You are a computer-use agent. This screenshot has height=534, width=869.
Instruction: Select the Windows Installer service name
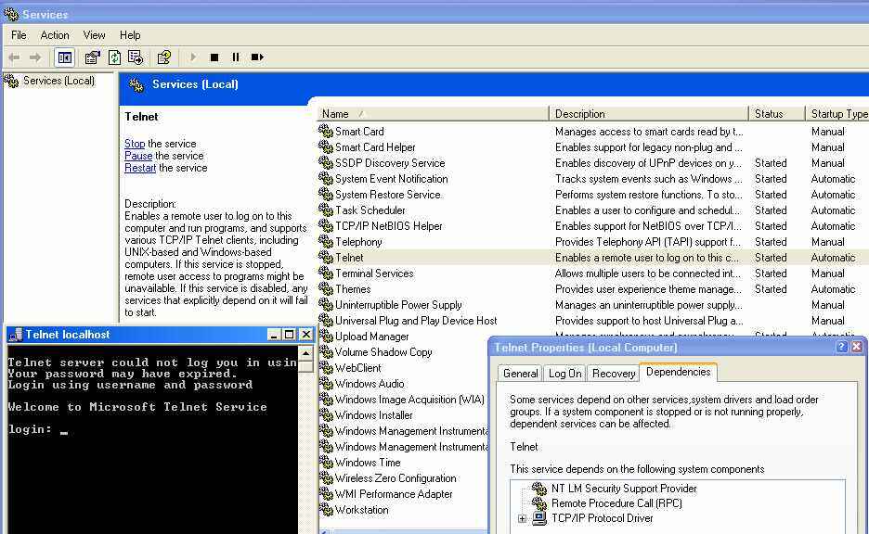pyautogui.click(x=373, y=415)
